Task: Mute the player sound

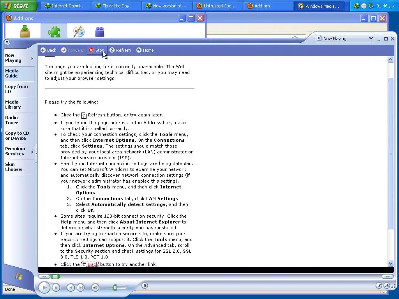Action: 95,288
